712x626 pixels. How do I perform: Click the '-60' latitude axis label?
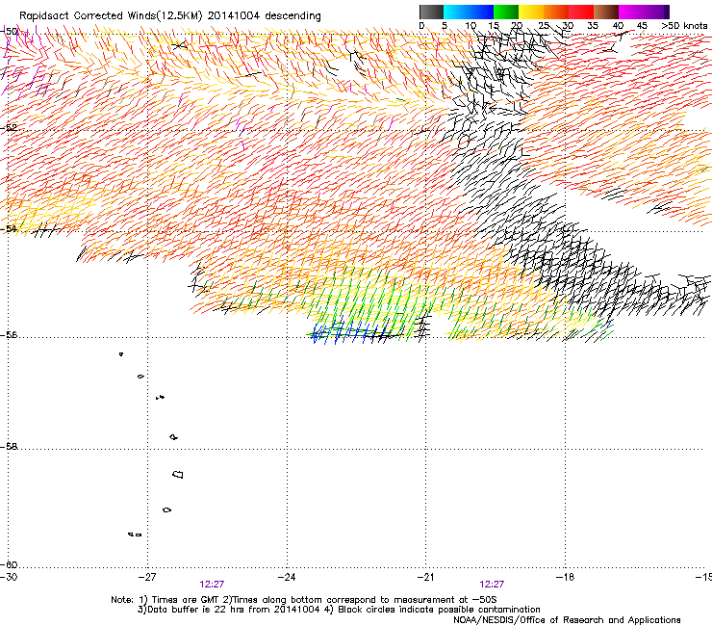pyautogui.click(x=10, y=564)
